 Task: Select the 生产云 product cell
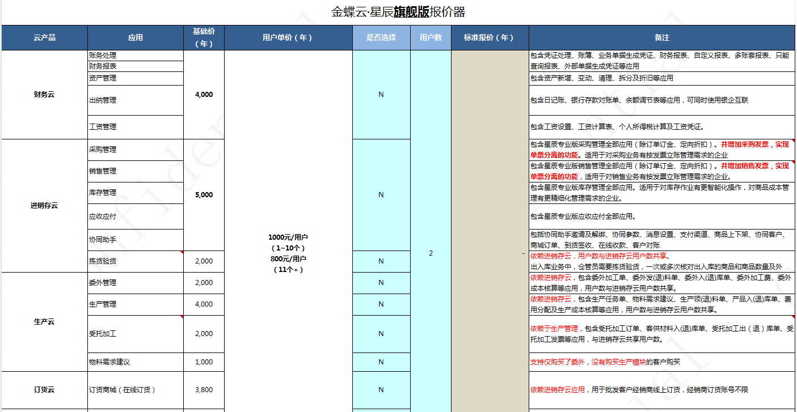click(x=44, y=321)
